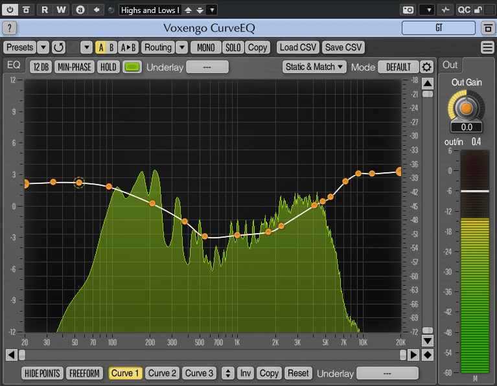The height and width of the screenshot is (386, 497).
Task: Click the curve up/down shift stepper
Action: 227,373
